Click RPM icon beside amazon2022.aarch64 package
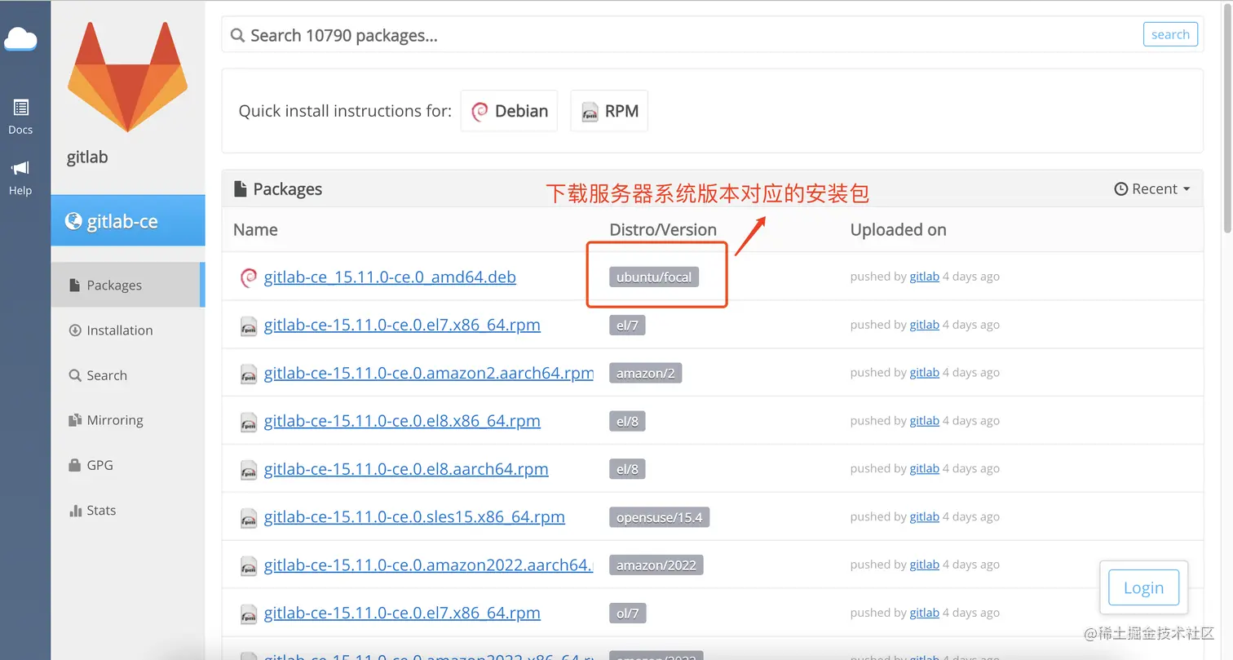 point(249,566)
